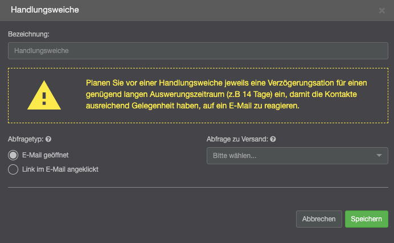This screenshot has width=394, height=243.
Task: Choose the 'Link im E-Mail angeklickt' radio circle
Action: pos(13,169)
